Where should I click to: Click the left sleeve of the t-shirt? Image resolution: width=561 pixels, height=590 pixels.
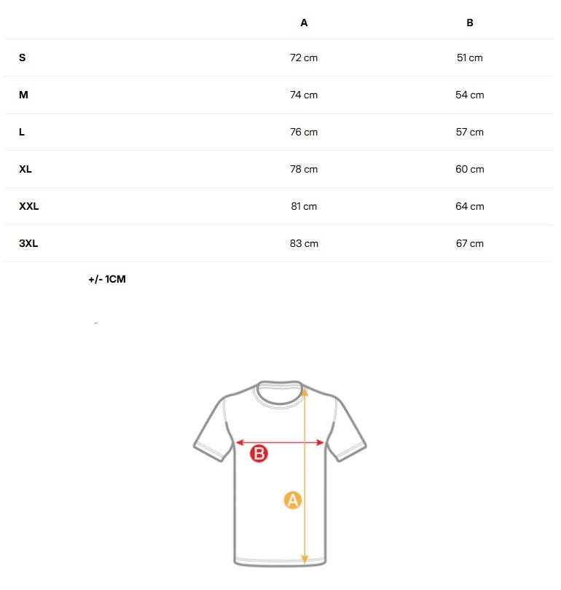coord(213,429)
